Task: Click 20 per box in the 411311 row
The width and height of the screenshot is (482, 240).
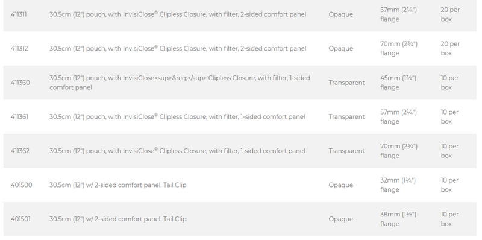Action: click(450, 14)
